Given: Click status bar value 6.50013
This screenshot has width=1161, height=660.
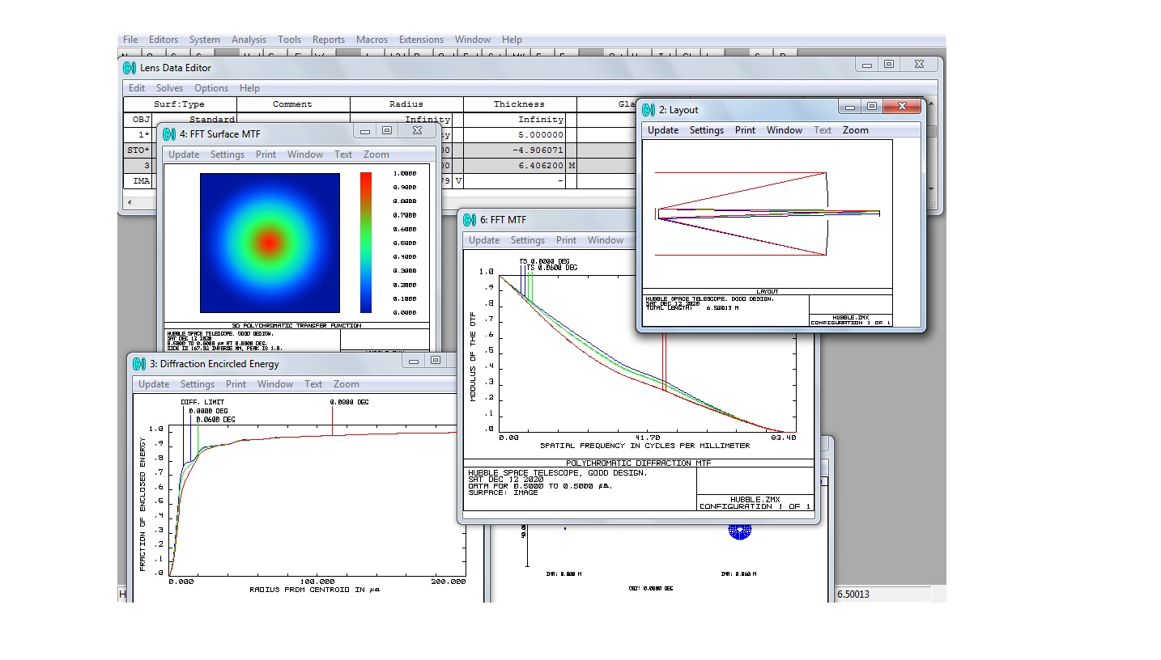Looking at the screenshot, I should point(853,594).
